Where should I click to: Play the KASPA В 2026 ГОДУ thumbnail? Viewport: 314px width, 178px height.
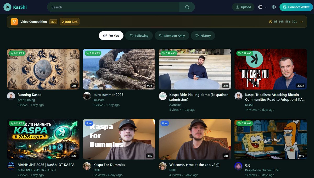[43, 139]
